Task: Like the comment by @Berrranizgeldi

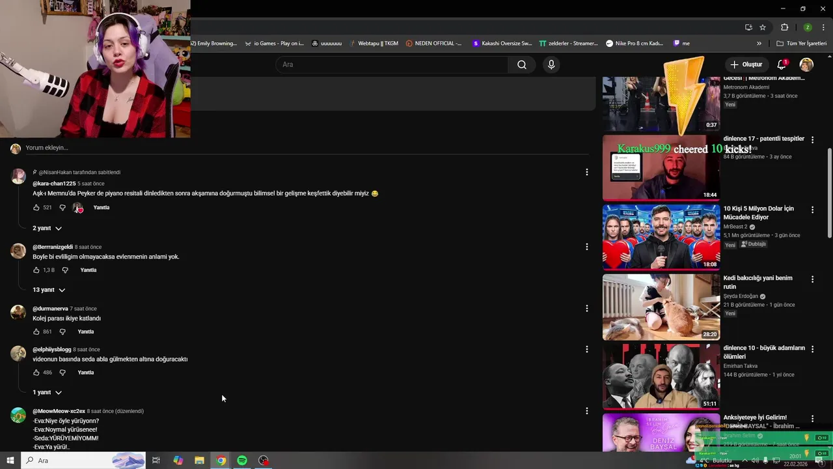Action: 36,270
